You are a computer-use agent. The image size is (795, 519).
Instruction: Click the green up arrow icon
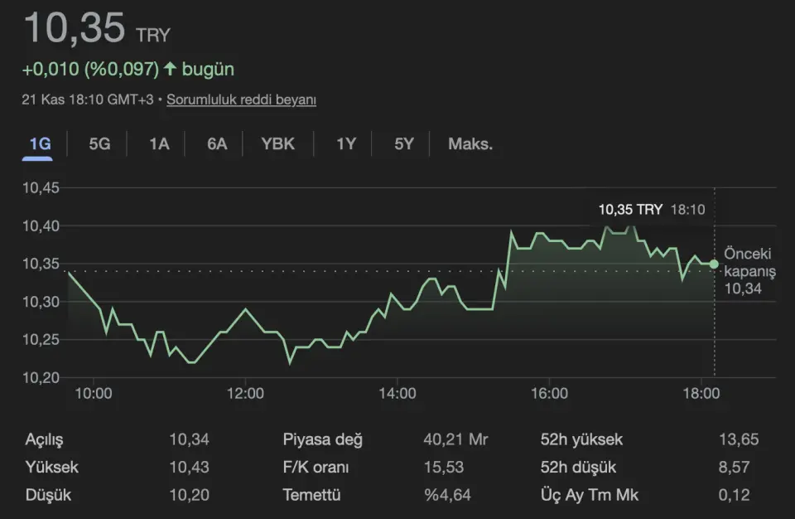pos(171,68)
